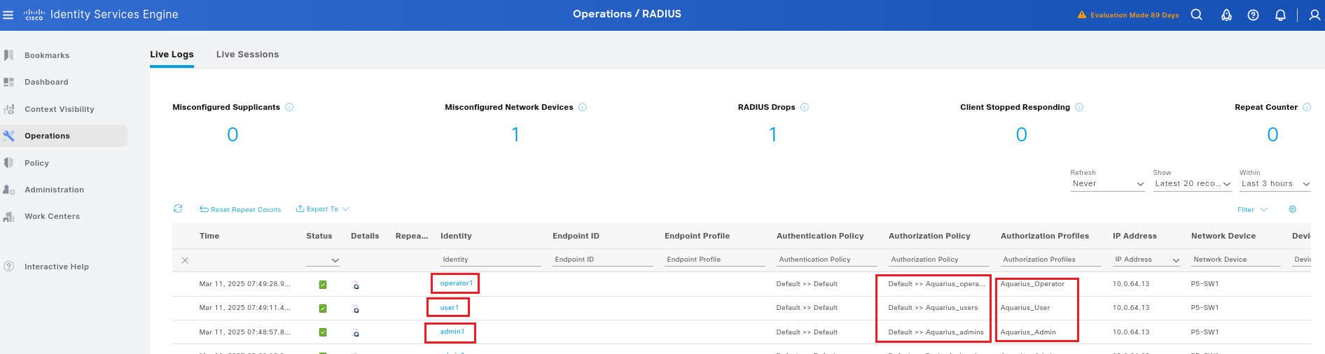Screen dimensions: 1325x354
Task: Click the Aquarius_Operator profile cell
Action: [x=1032, y=284]
